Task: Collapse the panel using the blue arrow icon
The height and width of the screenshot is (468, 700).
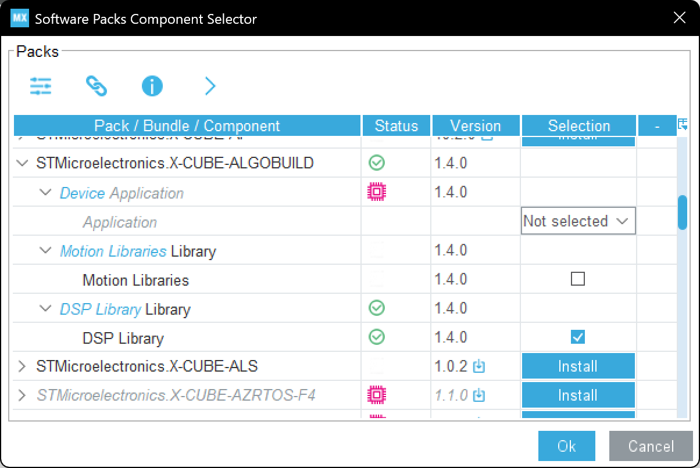Action: click(x=209, y=86)
